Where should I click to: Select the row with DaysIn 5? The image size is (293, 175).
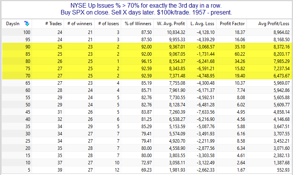tap(147, 170)
